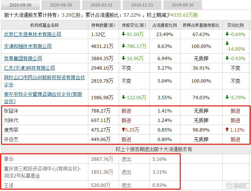The image size is (251, 191).
Task: Open 阿拉山口市民众创新股权投资有限合伙企业 link
Action: click(44, 81)
